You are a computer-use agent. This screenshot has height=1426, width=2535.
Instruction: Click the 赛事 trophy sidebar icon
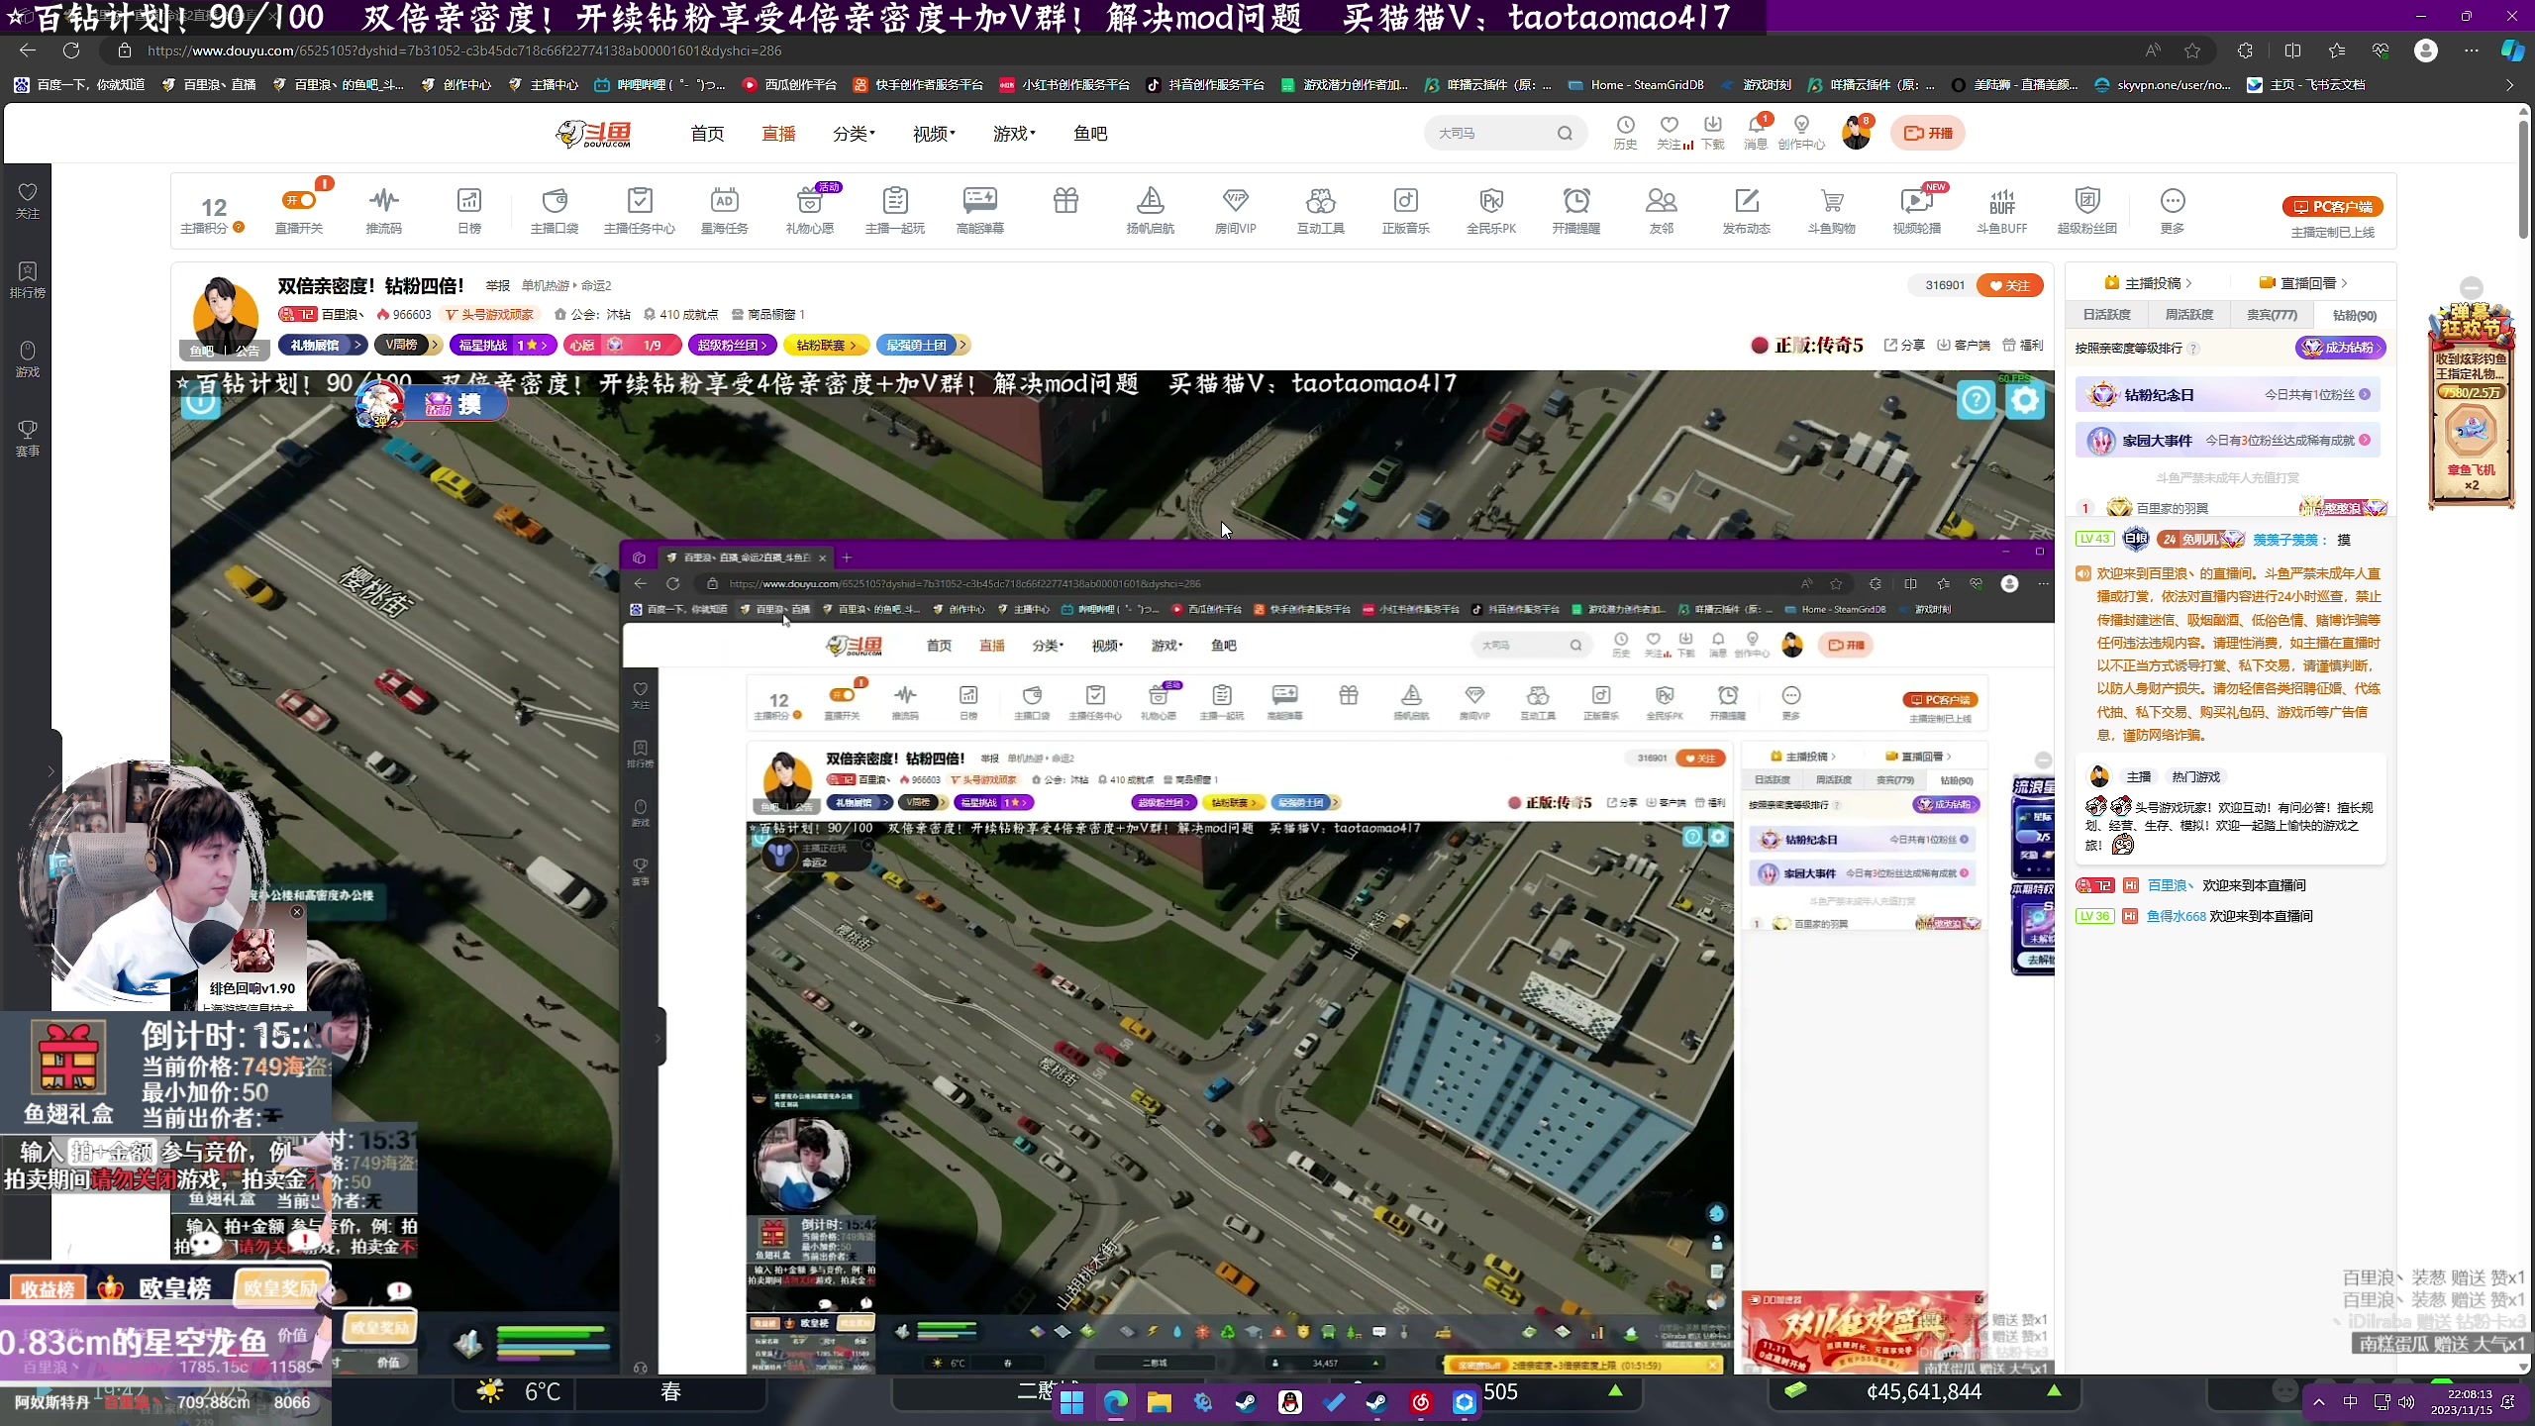28,438
